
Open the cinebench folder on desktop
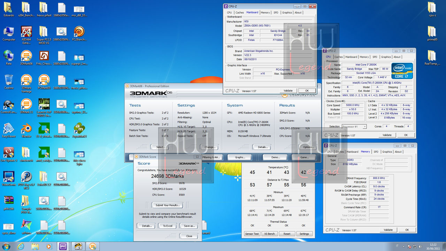pos(26,155)
